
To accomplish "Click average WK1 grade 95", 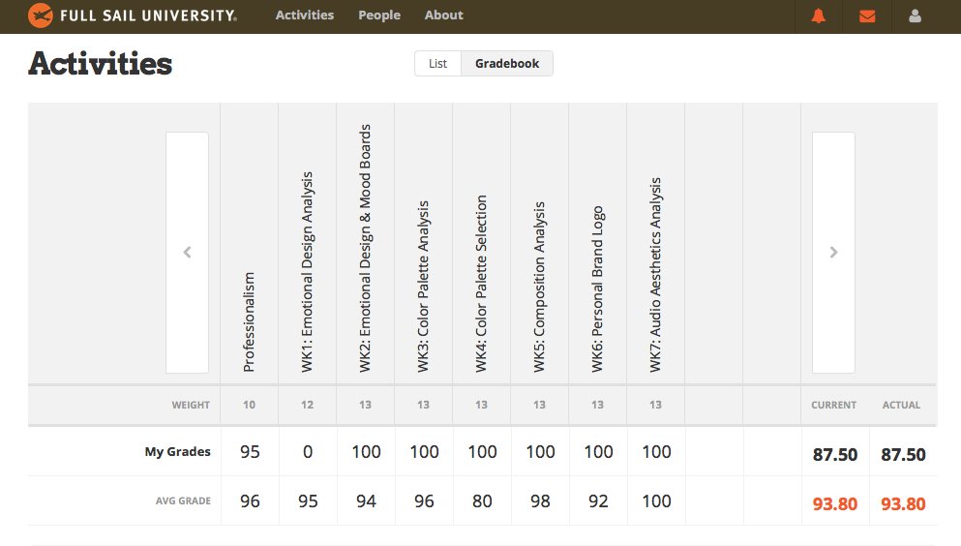I will 308,501.
